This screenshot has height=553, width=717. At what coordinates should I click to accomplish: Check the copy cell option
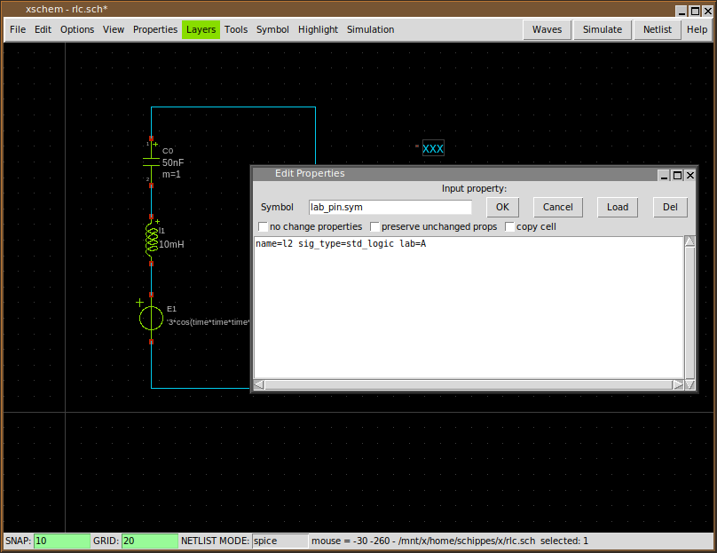pyautogui.click(x=510, y=227)
